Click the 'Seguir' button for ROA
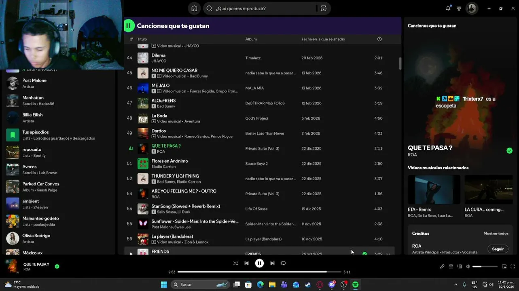 pos(498,249)
